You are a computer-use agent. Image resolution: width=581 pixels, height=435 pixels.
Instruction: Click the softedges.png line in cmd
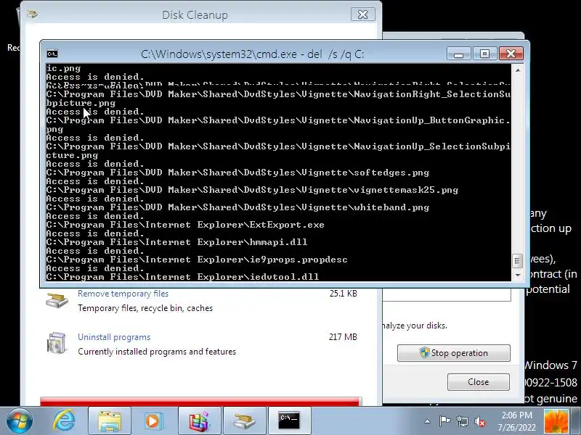(237, 173)
